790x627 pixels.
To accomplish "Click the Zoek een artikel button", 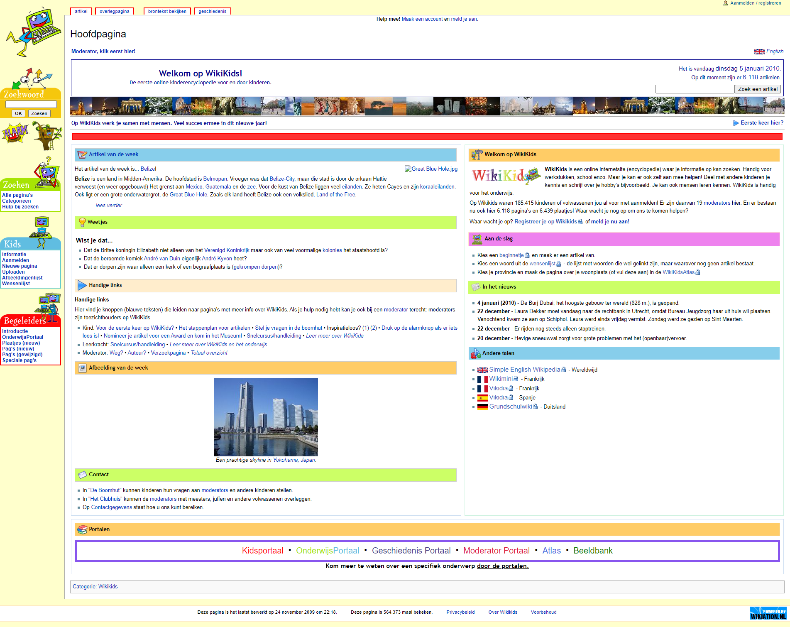I will pos(758,89).
